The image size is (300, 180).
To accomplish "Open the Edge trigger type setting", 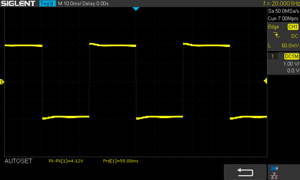I will [273, 27].
